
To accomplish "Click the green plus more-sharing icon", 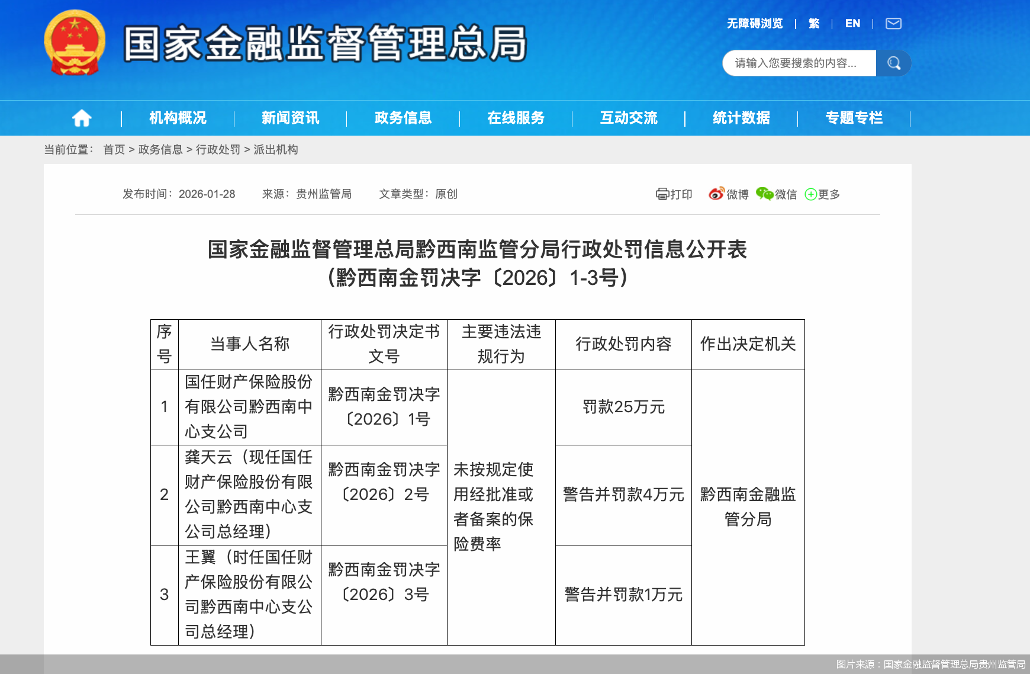I will pyautogui.click(x=810, y=194).
